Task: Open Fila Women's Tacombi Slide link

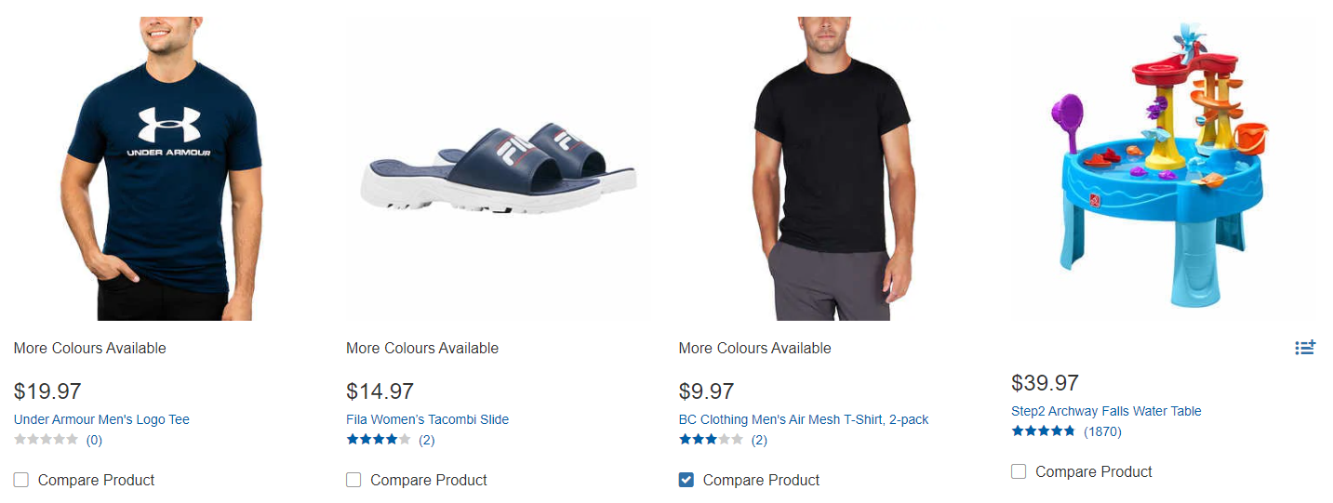Action: pyautogui.click(x=427, y=419)
